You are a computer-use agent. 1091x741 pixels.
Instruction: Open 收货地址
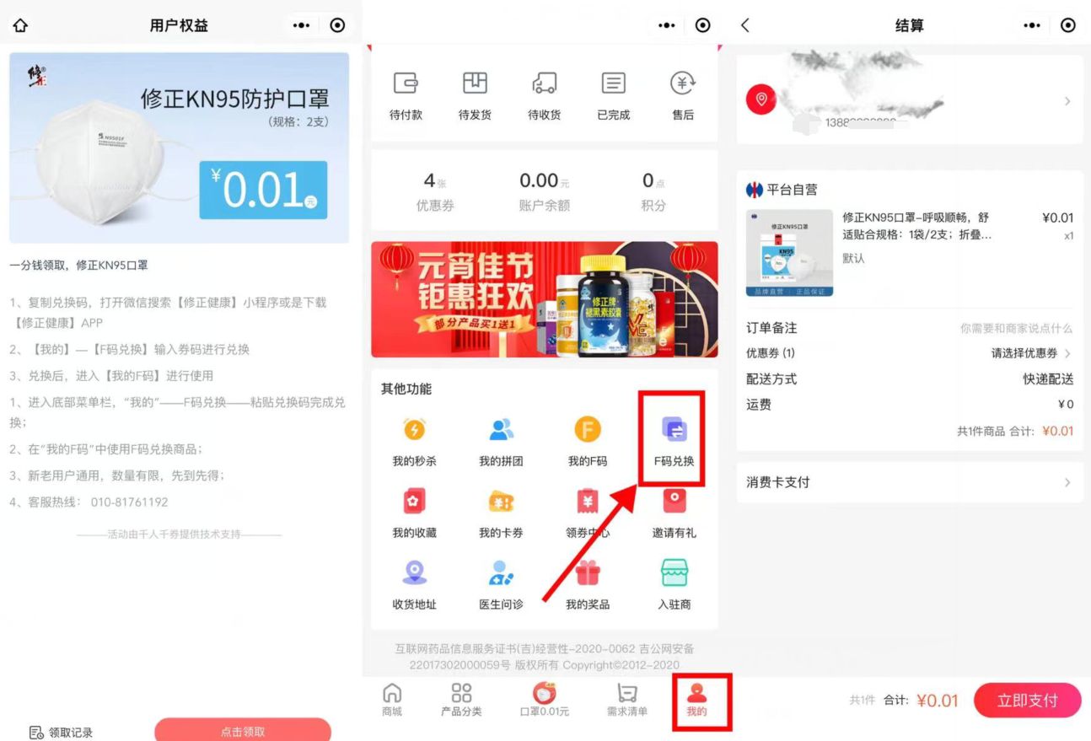[414, 585]
